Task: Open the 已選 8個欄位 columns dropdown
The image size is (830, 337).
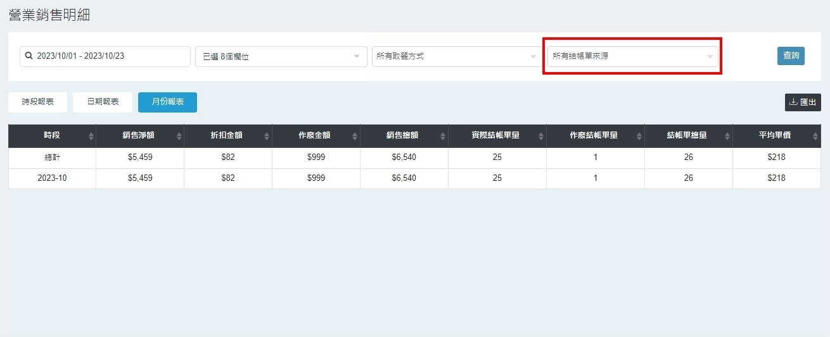Action: tap(281, 56)
